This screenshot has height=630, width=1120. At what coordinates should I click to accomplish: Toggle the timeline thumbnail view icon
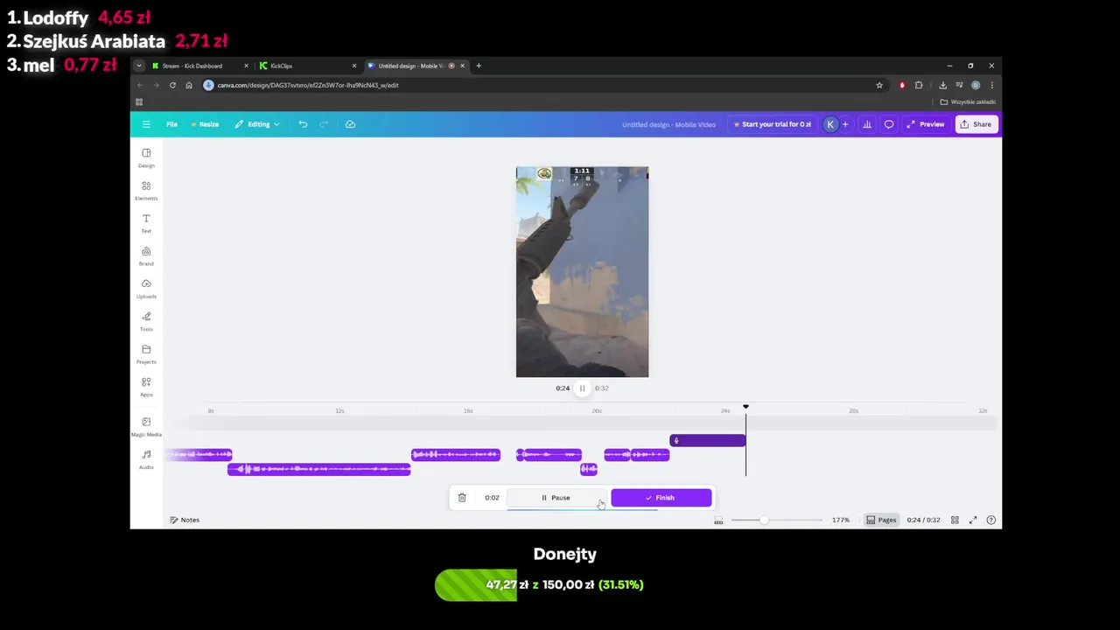click(x=718, y=521)
